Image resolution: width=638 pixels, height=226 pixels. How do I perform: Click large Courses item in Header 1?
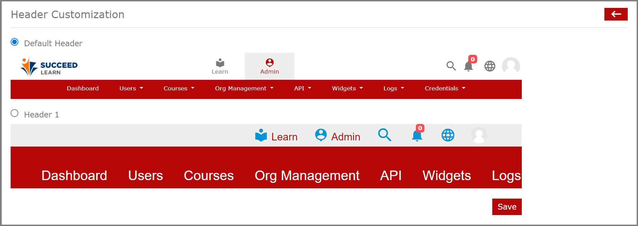[x=208, y=176]
